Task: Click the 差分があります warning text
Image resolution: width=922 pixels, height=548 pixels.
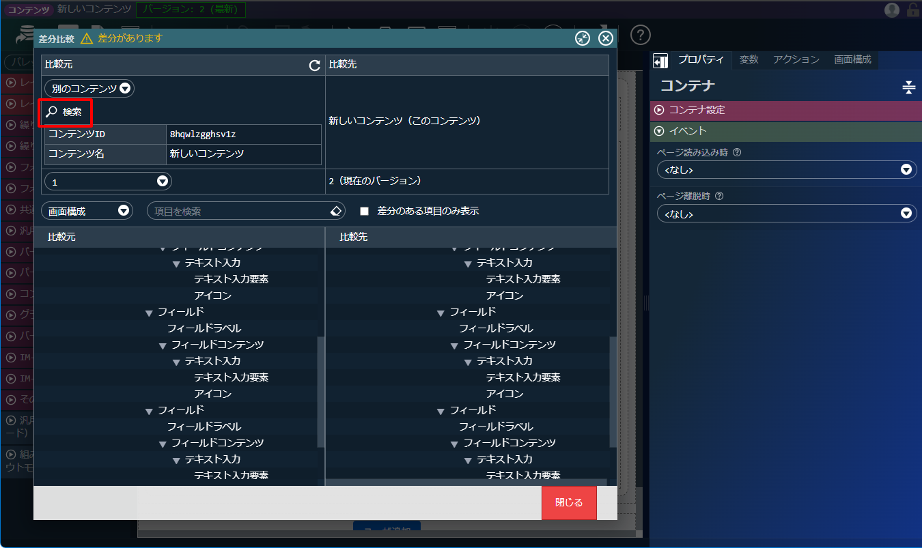Action: pyautogui.click(x=130, y=38)
